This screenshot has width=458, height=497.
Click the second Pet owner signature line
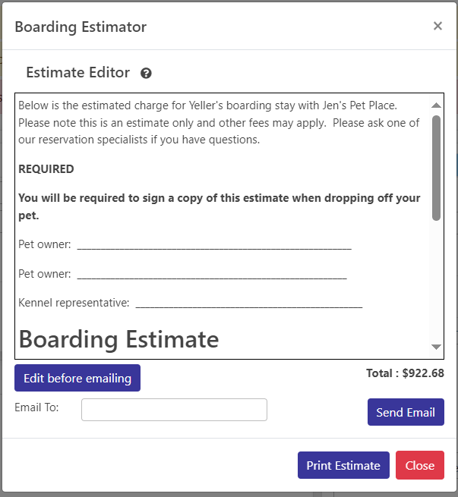pos(212,275)
